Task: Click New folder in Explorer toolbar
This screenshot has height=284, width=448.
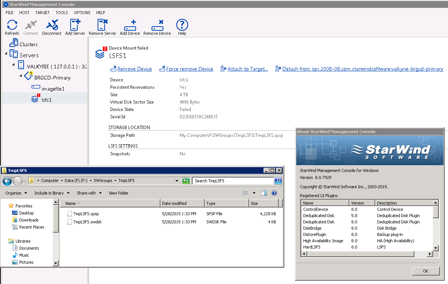Action: point(119,193)
